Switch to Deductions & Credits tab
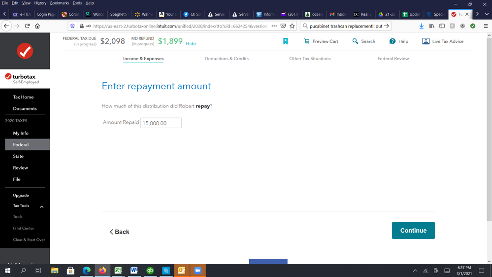The height and width of the screenshot is (277, 492). (227, 59)
